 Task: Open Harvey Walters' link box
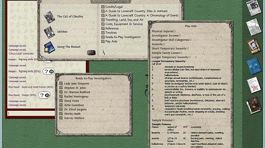(x=61, y=118)
